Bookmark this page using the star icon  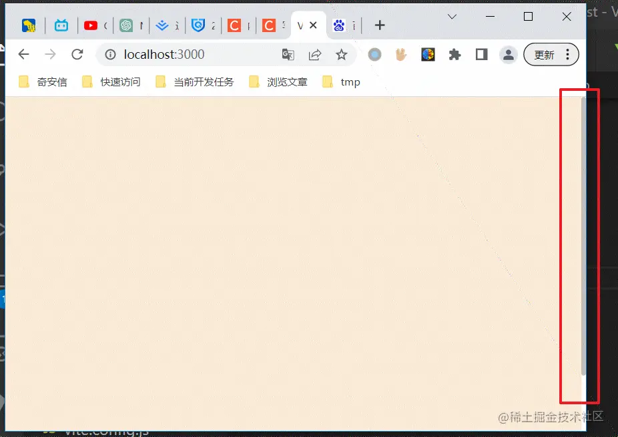(x=342, y=54)
